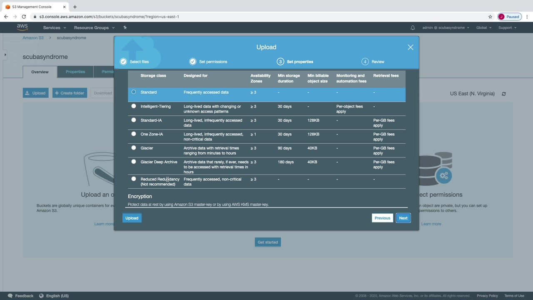Close the Upload dialog with the X icon

pyautogui.click(x=410, y=47)
